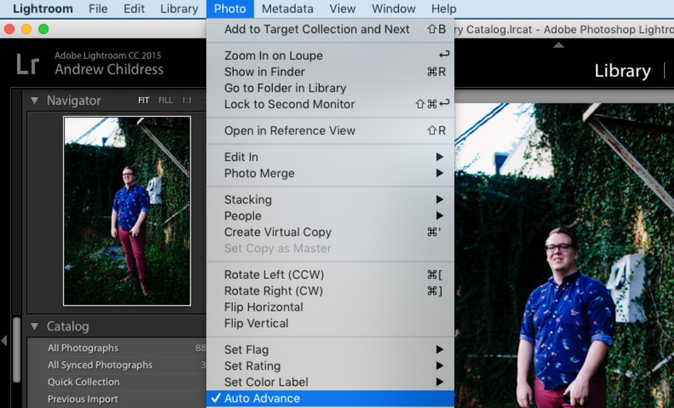Collapse the Navigator panel triangle
Viewport: 674px width, 408px height.
[35, 101]
